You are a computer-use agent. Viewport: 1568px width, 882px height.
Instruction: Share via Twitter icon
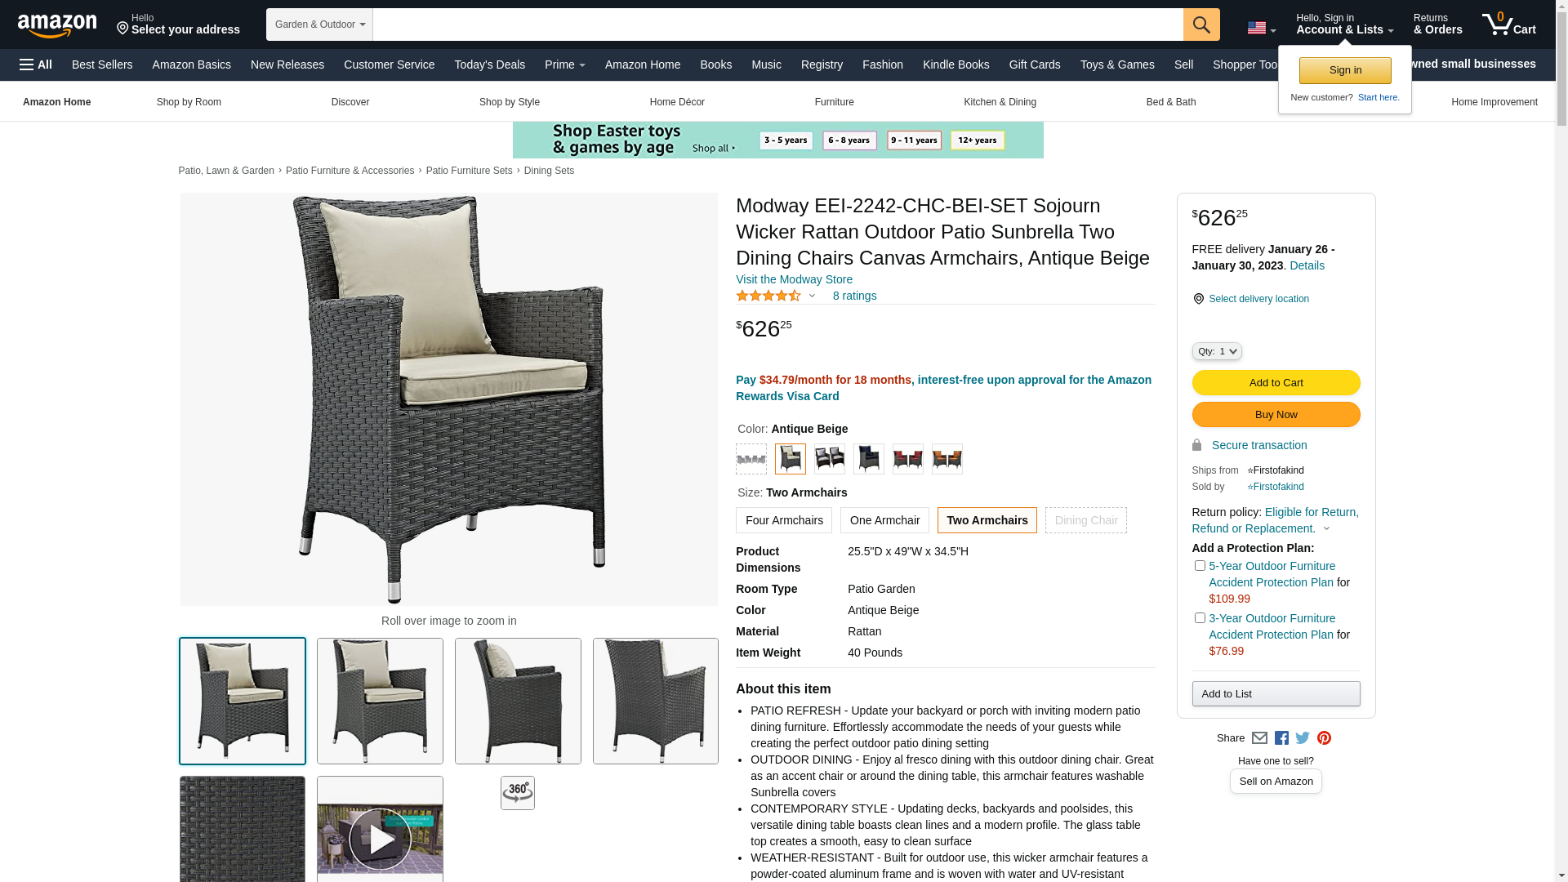(1303, 738)
